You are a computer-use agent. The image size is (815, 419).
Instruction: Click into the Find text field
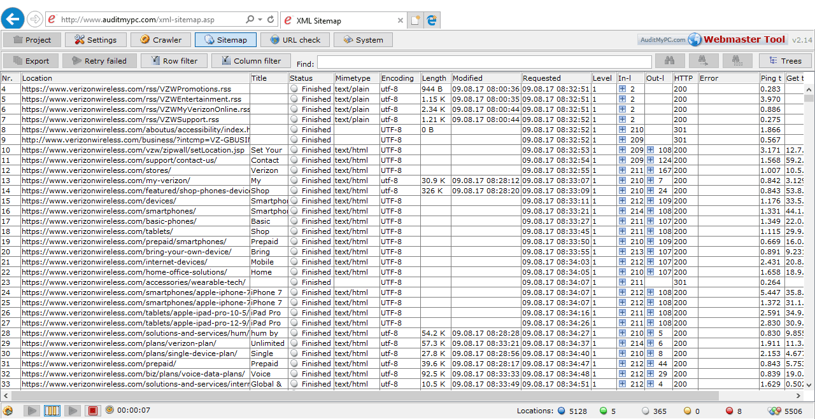point(485,62)
